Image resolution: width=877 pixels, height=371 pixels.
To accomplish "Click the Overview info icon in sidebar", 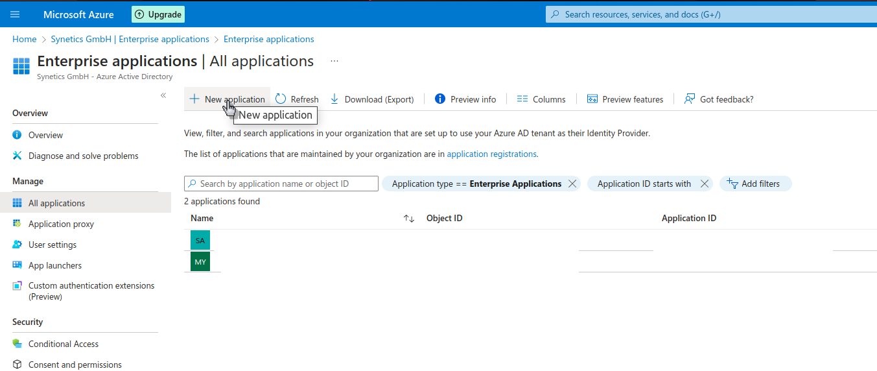I will [x=18, y=135].
